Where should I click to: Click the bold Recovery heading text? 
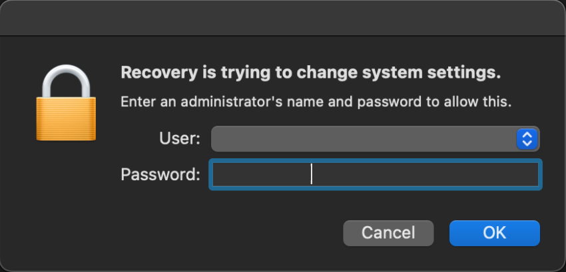tap(310, 72)
